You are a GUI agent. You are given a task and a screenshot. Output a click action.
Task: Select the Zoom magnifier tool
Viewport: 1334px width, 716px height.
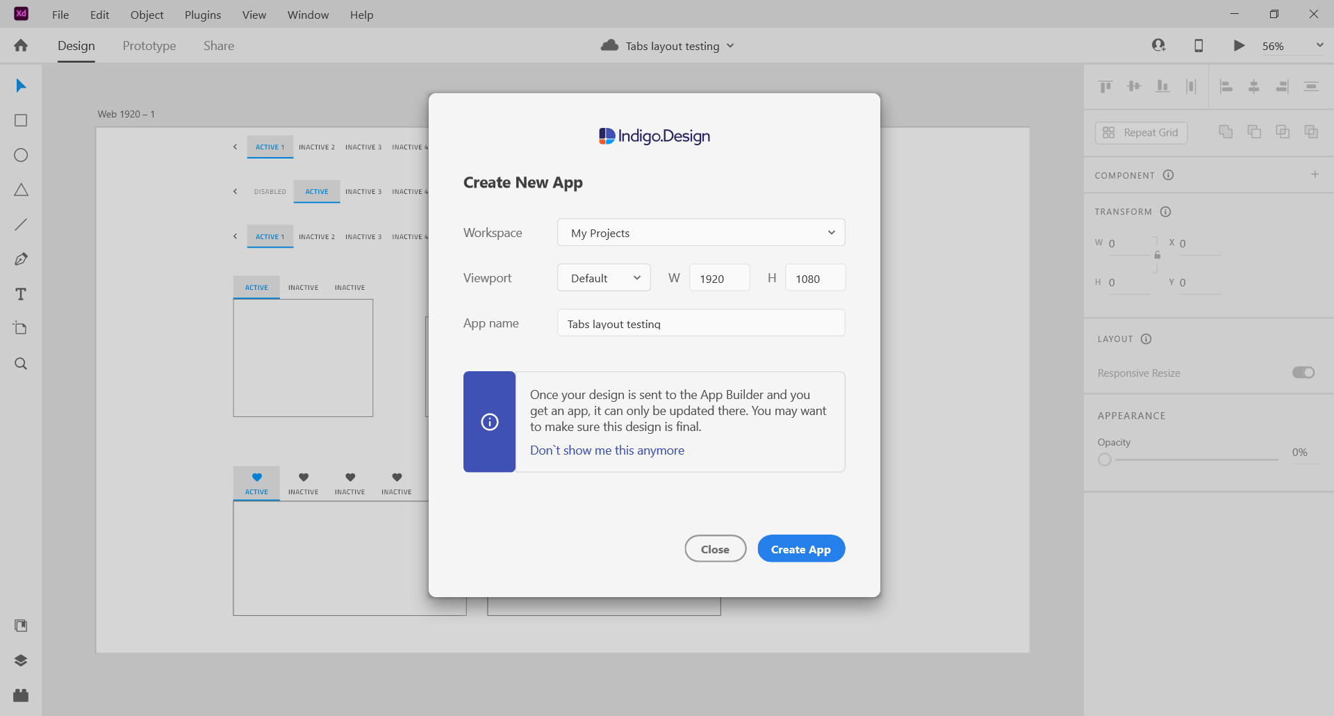pyautogui.click(x=21, y=364)
